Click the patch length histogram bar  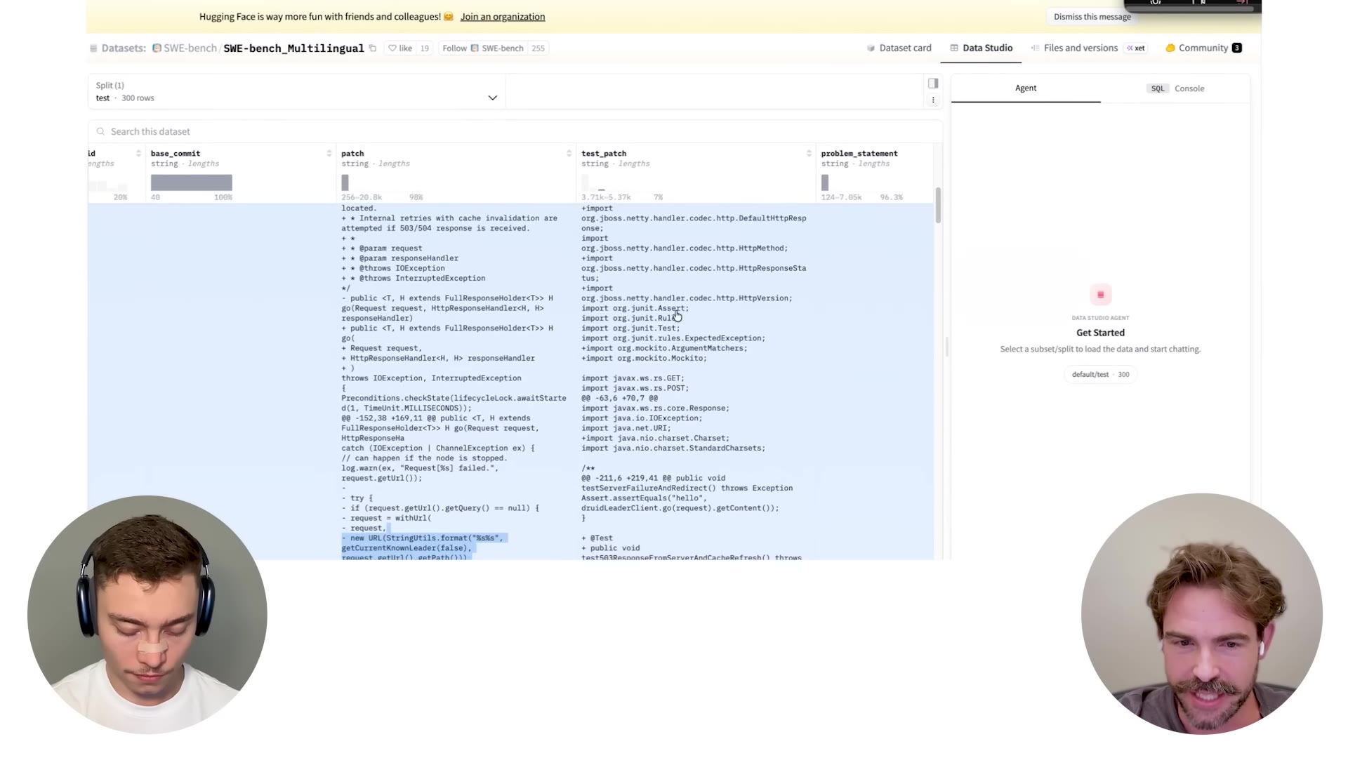345,182
